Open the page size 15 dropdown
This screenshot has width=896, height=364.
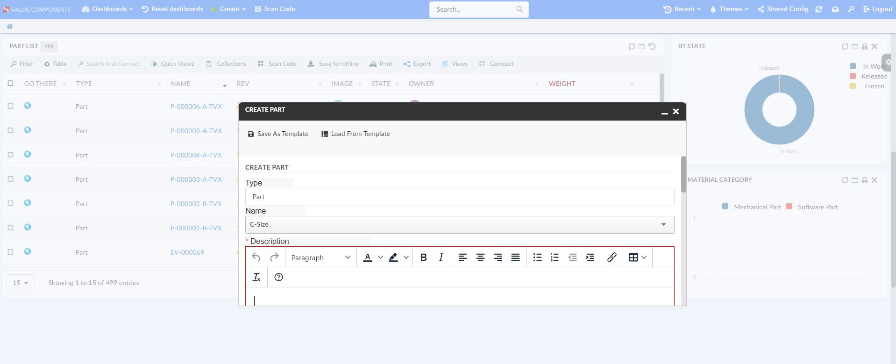20,283
